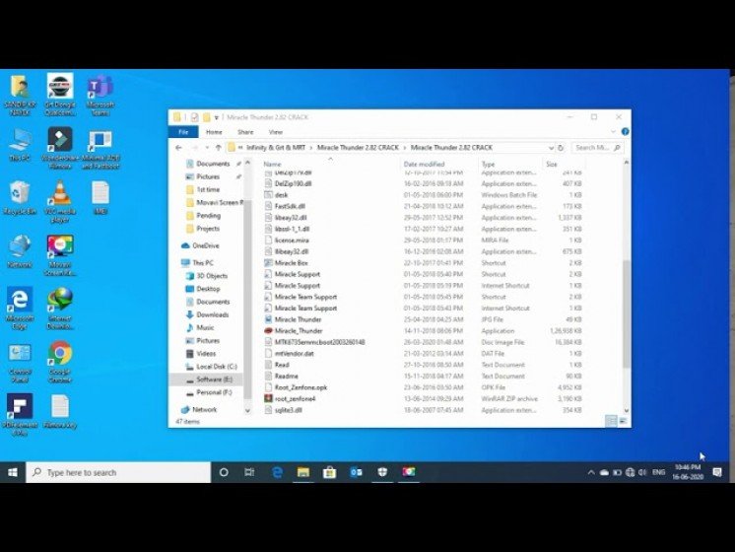Open the Control Panel desktop shortcut
735x552 pixels.
point(20,363)
